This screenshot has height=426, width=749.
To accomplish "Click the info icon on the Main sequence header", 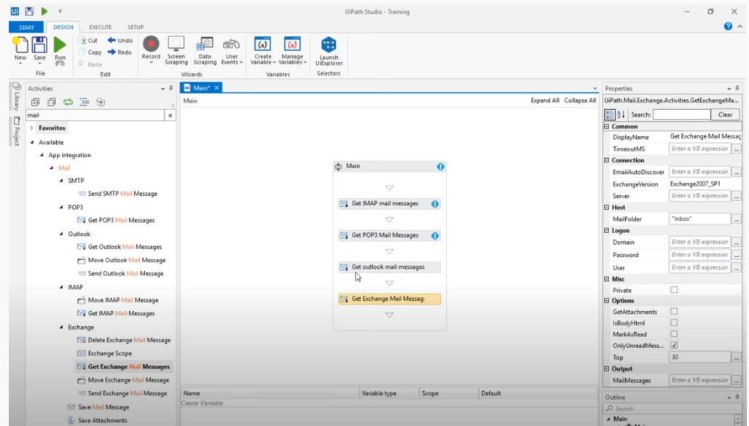I will (x=440, y=167).
